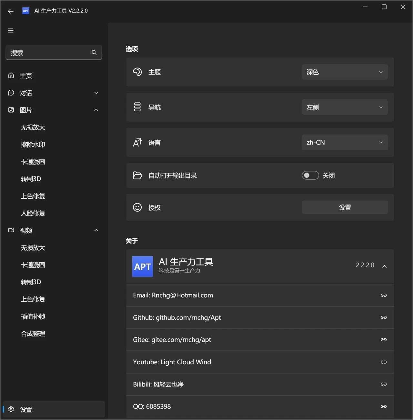Open 上色修复 under 图片

point(33,196)
